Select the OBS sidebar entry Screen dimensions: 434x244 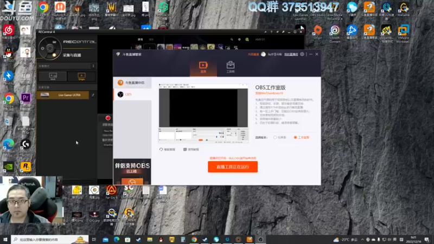[132, 94]
